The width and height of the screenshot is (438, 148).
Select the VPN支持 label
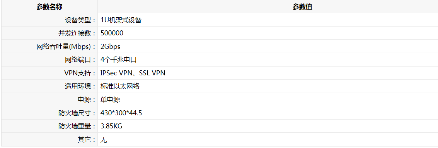(x=80, y=73)
